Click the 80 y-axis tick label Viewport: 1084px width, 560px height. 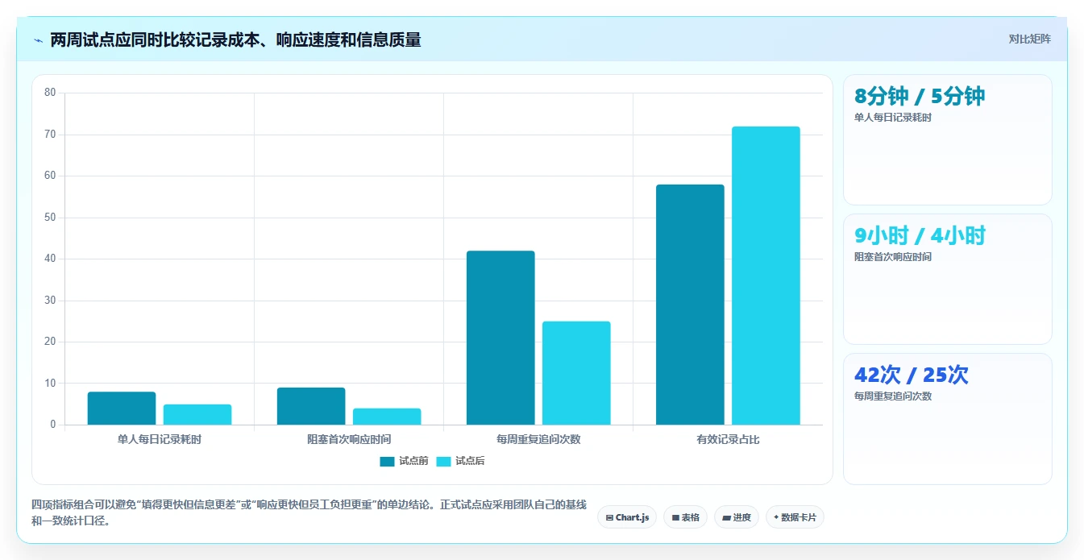(50, 93)
